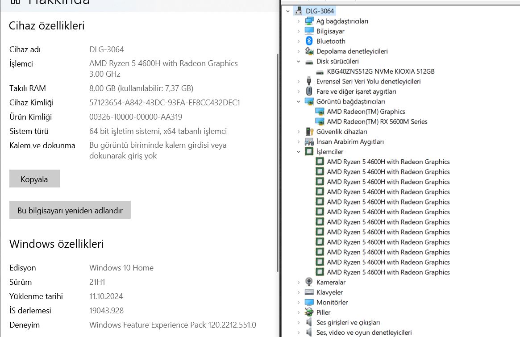
Task: Expand the Kameralar node
Action: (299, 282)
